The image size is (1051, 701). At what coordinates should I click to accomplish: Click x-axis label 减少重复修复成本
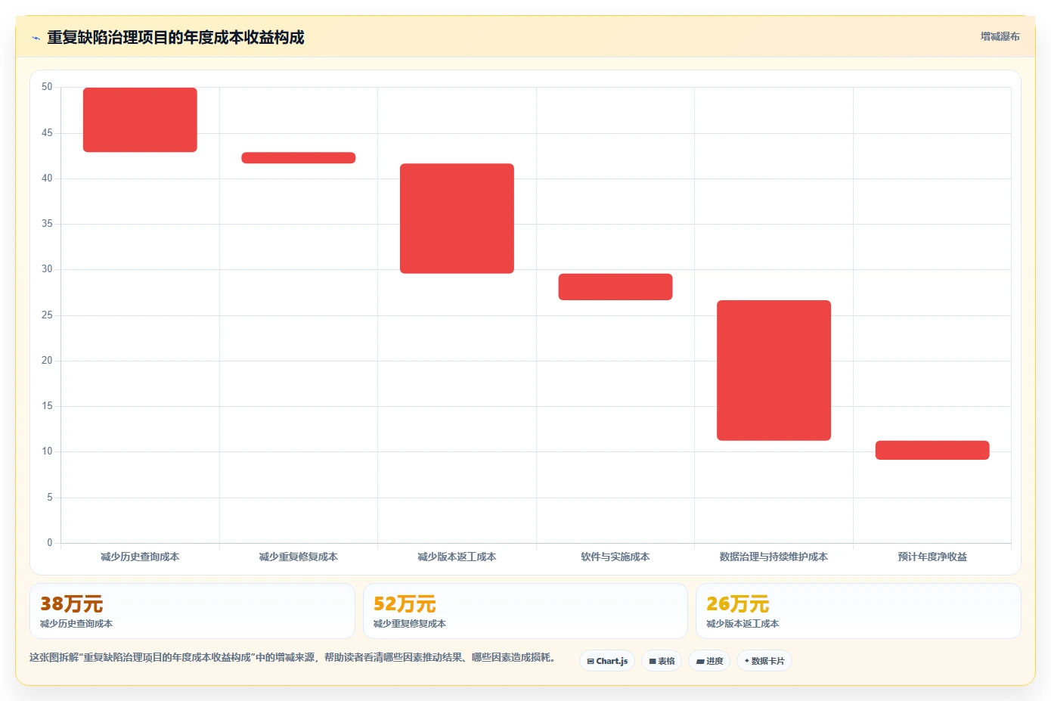[x=299, y=557]
